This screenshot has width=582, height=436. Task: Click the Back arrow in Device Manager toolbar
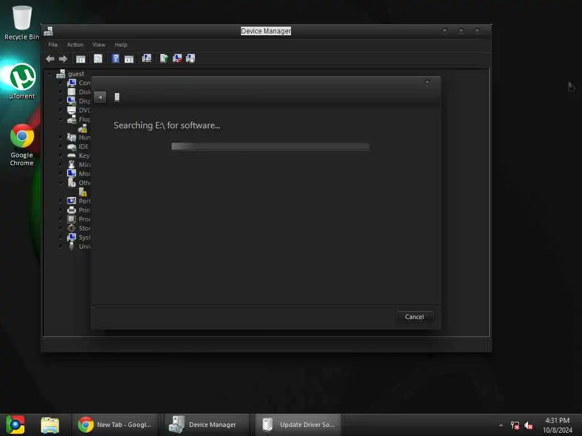click(x=50, y=58)
